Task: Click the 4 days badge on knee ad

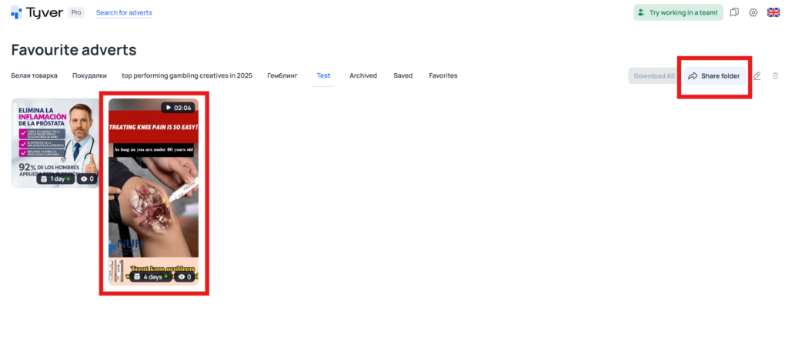Action: (x=149, y=276)
